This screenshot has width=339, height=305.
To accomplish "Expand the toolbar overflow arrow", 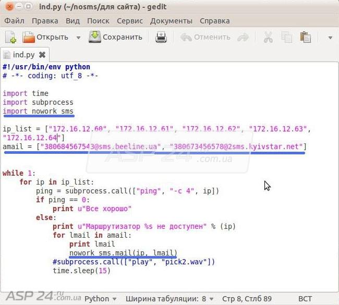I will tap(330, 38).
